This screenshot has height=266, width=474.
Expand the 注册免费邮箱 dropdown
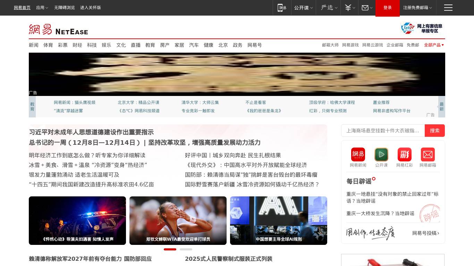(417, 8)
